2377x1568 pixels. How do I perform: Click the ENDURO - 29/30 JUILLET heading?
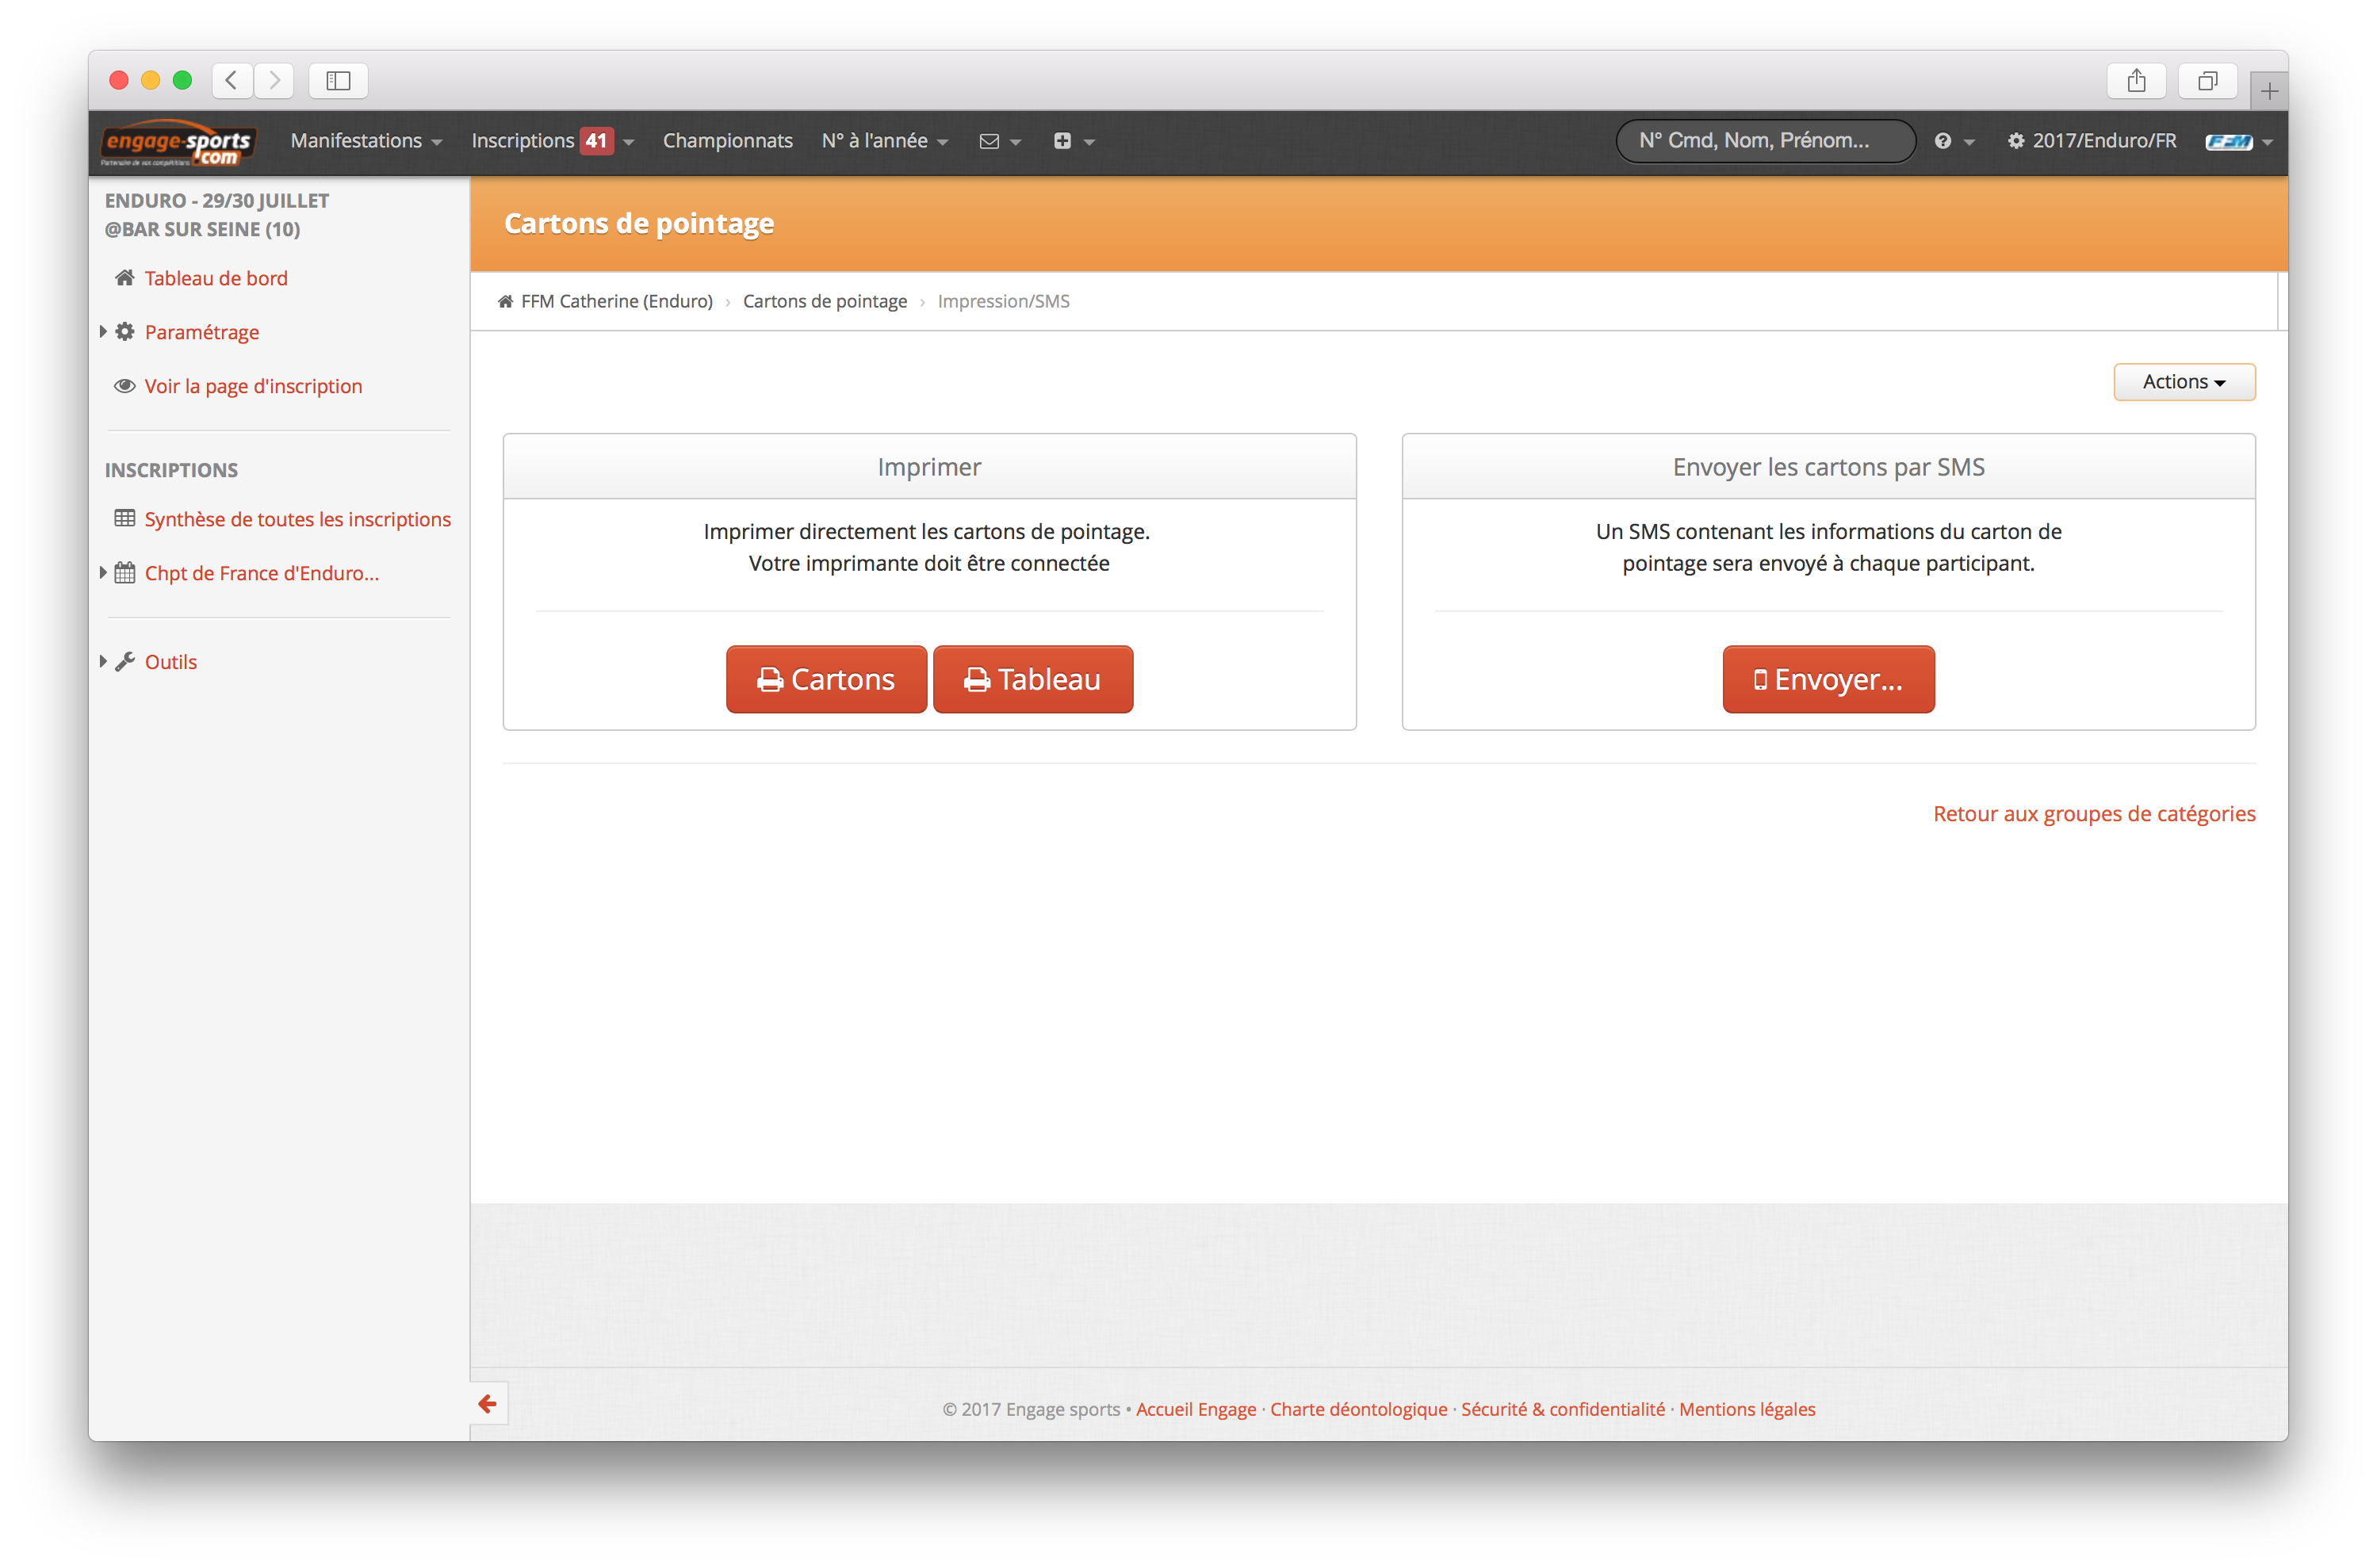pyautogui.click(x=216, y=214)
